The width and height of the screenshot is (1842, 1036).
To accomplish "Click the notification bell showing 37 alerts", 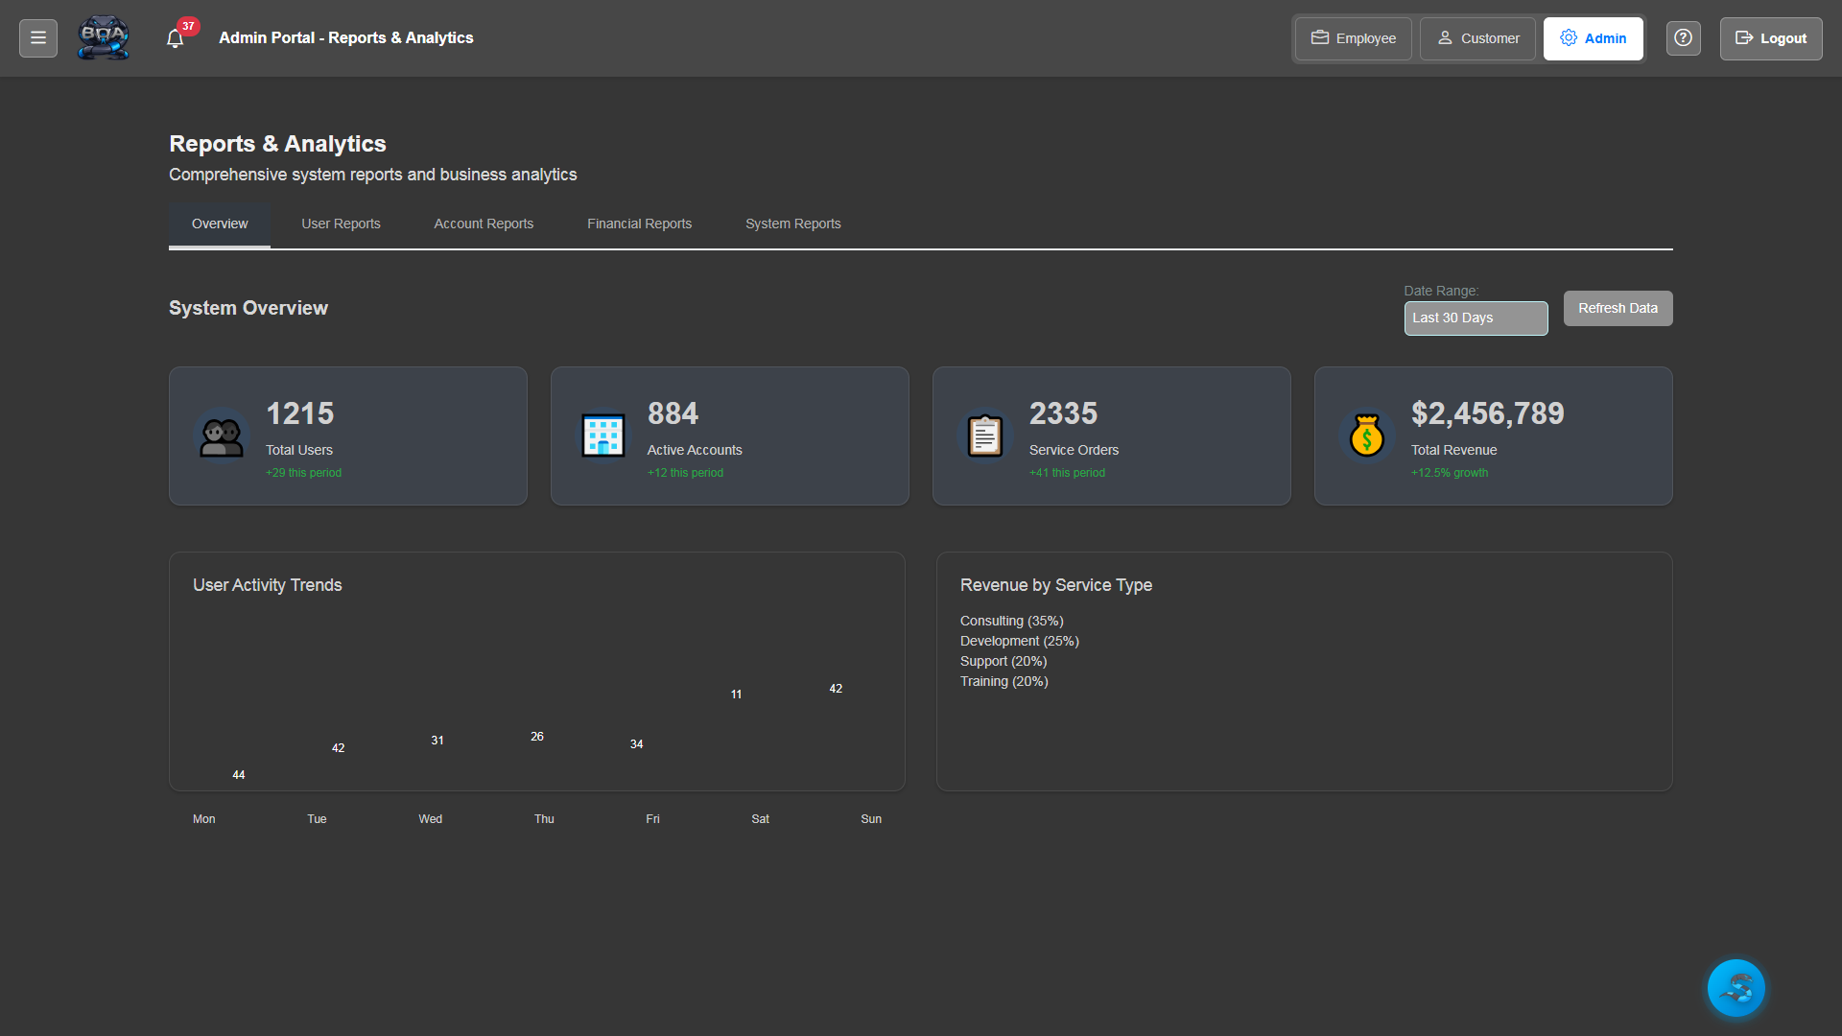I will 176,37.
